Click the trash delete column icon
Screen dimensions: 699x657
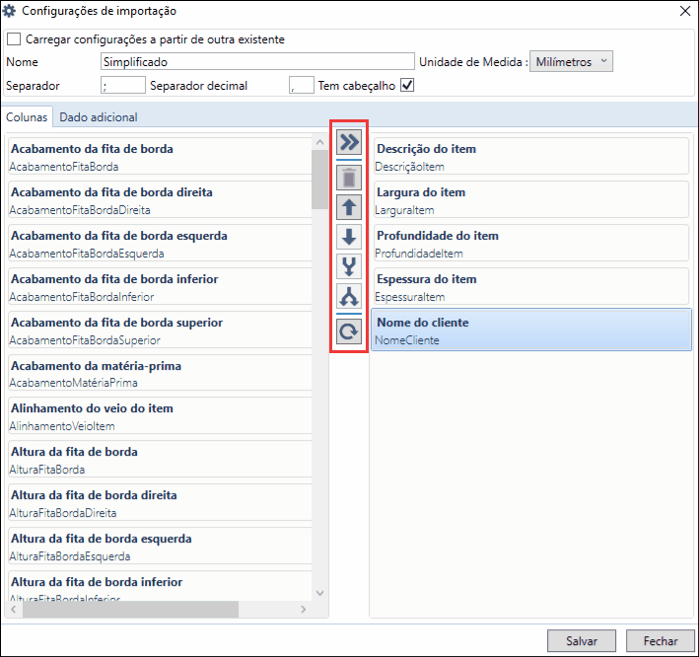pos(349,178)
